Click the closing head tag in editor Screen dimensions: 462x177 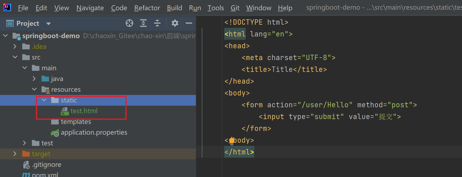(239, 81)
